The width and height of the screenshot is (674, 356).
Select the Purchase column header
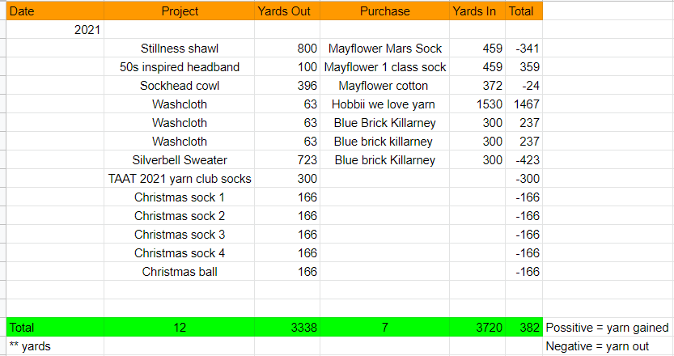(384, 11)
